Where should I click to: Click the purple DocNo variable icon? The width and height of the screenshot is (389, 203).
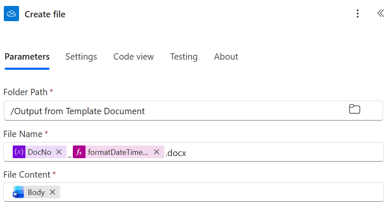click(19, 152)
